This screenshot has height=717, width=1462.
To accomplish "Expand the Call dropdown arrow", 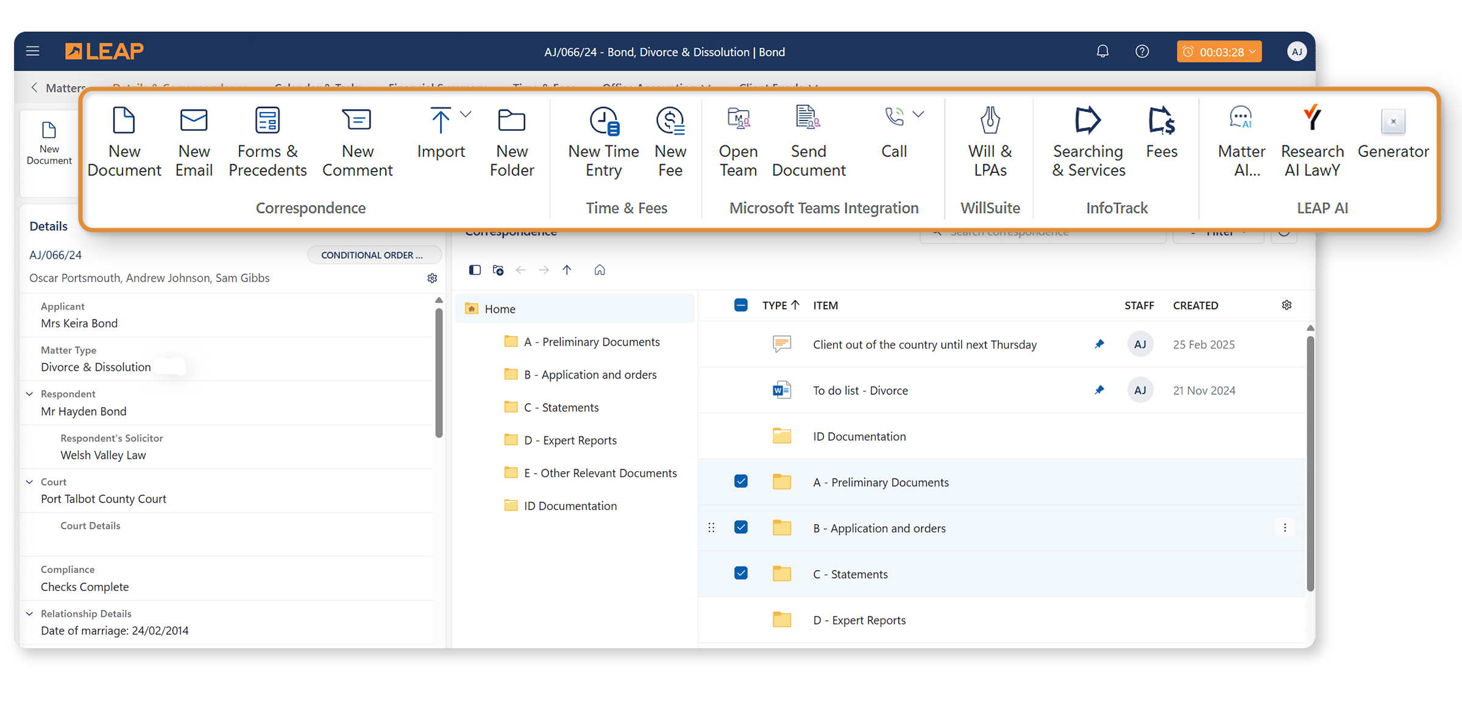I will click(918, 114).
